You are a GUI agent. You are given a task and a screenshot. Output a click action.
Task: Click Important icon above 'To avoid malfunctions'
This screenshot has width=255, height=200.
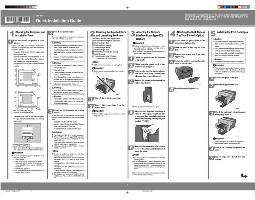pos(13,153)
